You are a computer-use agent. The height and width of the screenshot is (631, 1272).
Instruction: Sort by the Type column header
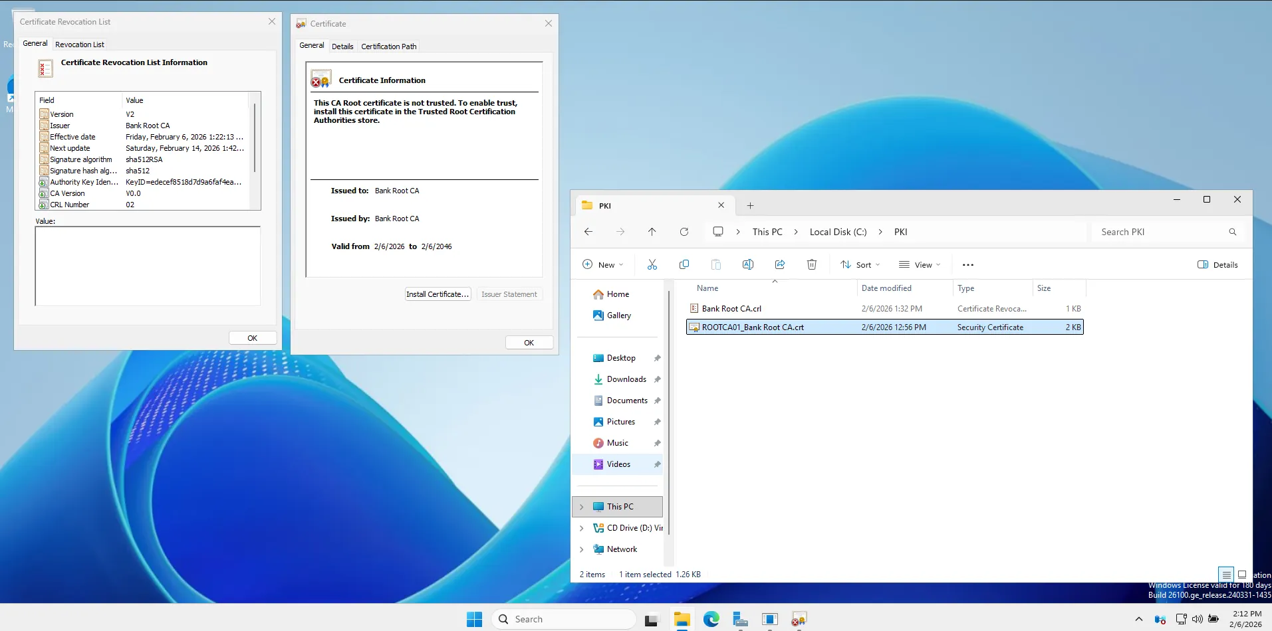coord(965,288)
